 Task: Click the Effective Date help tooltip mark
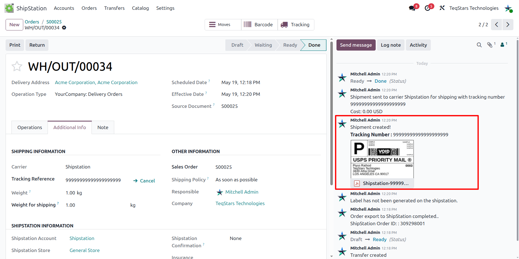point(206,93)
